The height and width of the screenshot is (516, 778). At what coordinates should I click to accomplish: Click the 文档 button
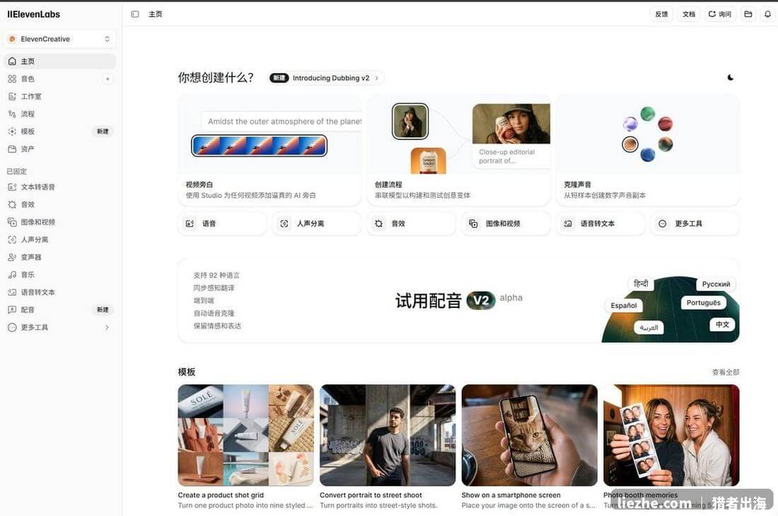pos(689,14)
